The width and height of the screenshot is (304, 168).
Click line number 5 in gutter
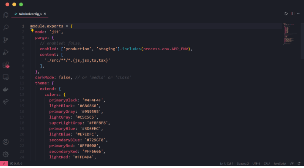[x=23, y=49]
